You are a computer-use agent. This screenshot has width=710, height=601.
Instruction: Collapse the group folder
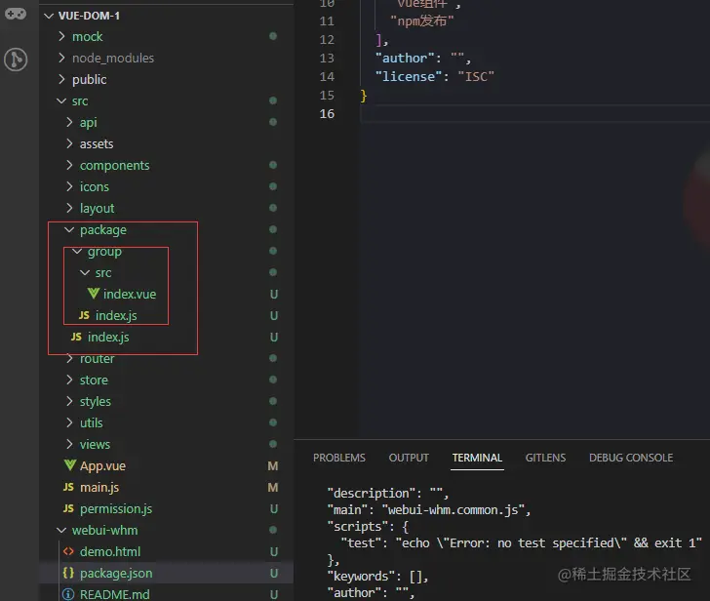click(x=77, y=251)
